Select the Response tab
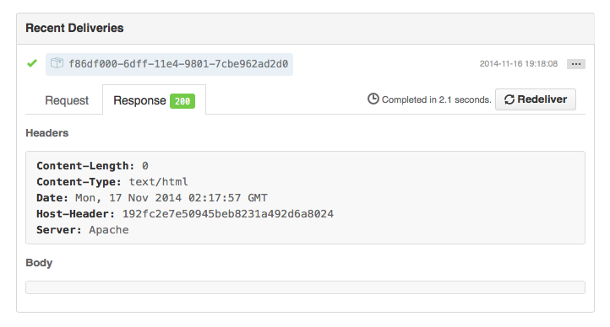Viewport: 610px width, 327px height. click(x=154, y=100)
